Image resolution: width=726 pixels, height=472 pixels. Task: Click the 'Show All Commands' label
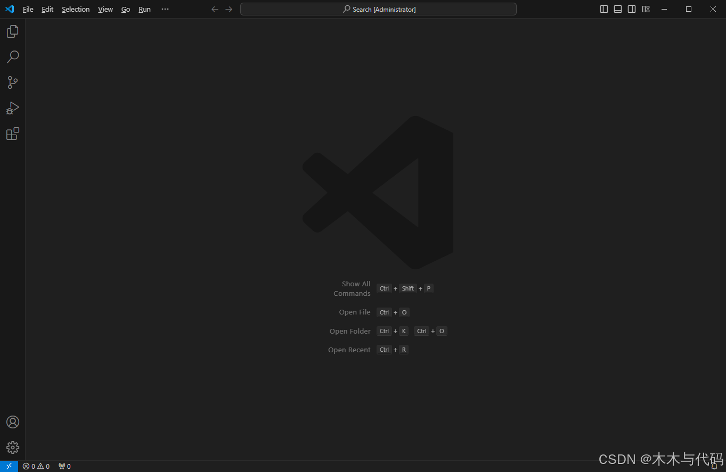[x=352, y=288]
